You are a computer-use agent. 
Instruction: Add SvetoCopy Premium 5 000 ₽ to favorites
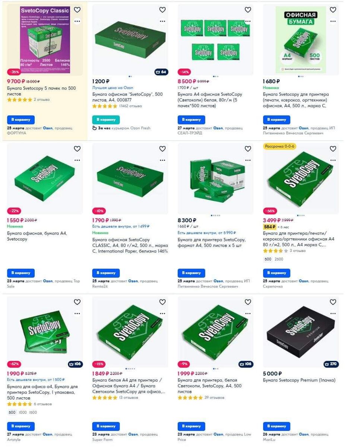coord(333,302)
